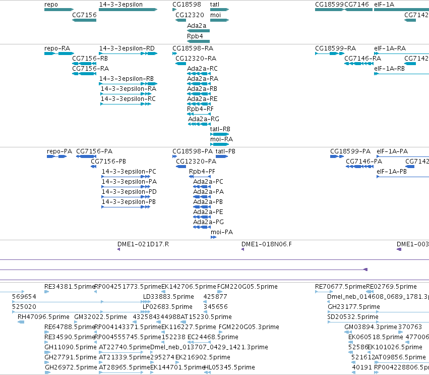The height and width of the screenshot is (375, 429).
Task: Click the AT22740.5prime EST
Action: 121,352
